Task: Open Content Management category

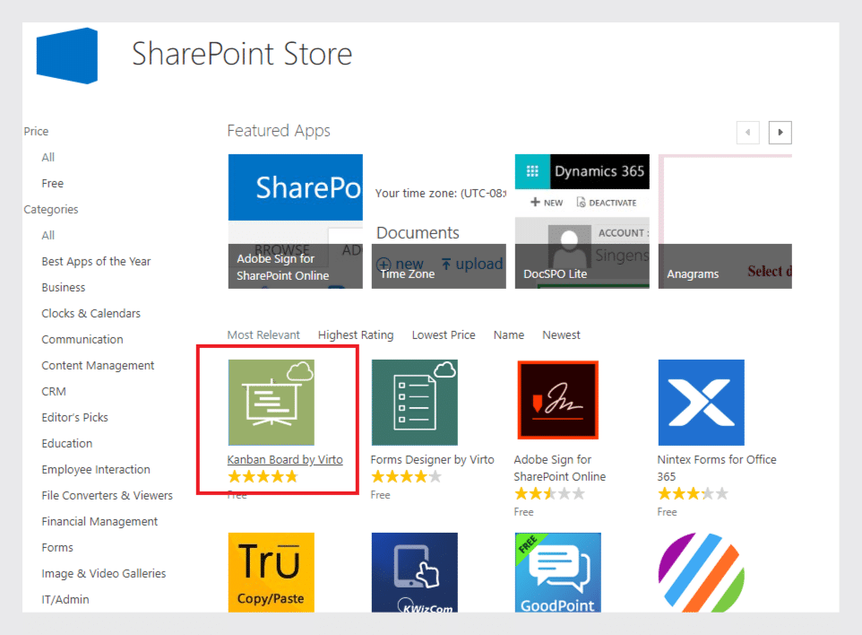Action: coord(98,365)
